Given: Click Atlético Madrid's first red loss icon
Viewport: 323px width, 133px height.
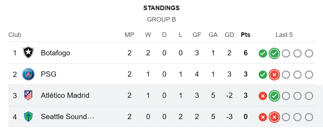Looking at the screenshot, I should (x=263, y=96).
